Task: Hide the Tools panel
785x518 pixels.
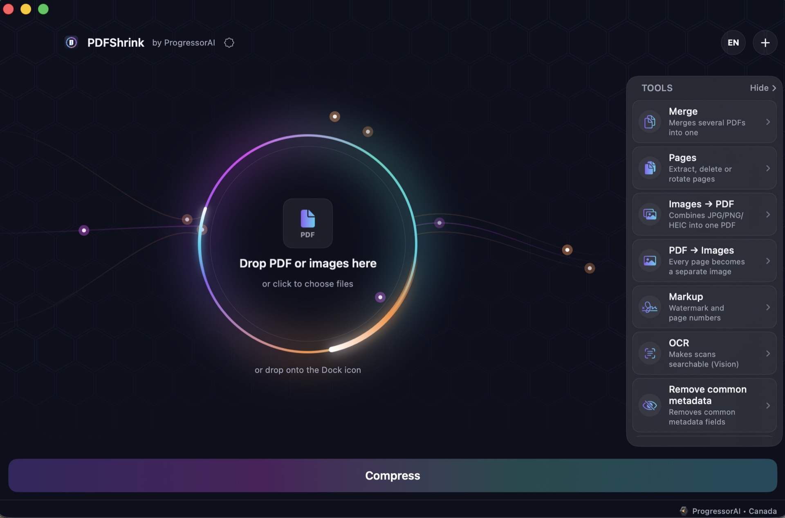Action: click(x=763, y=88)
